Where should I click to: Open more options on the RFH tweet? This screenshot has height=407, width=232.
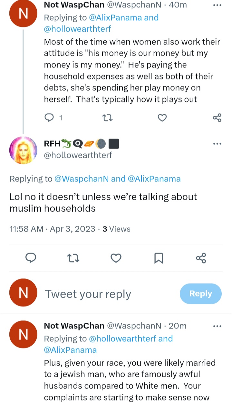tap(217, 144)
